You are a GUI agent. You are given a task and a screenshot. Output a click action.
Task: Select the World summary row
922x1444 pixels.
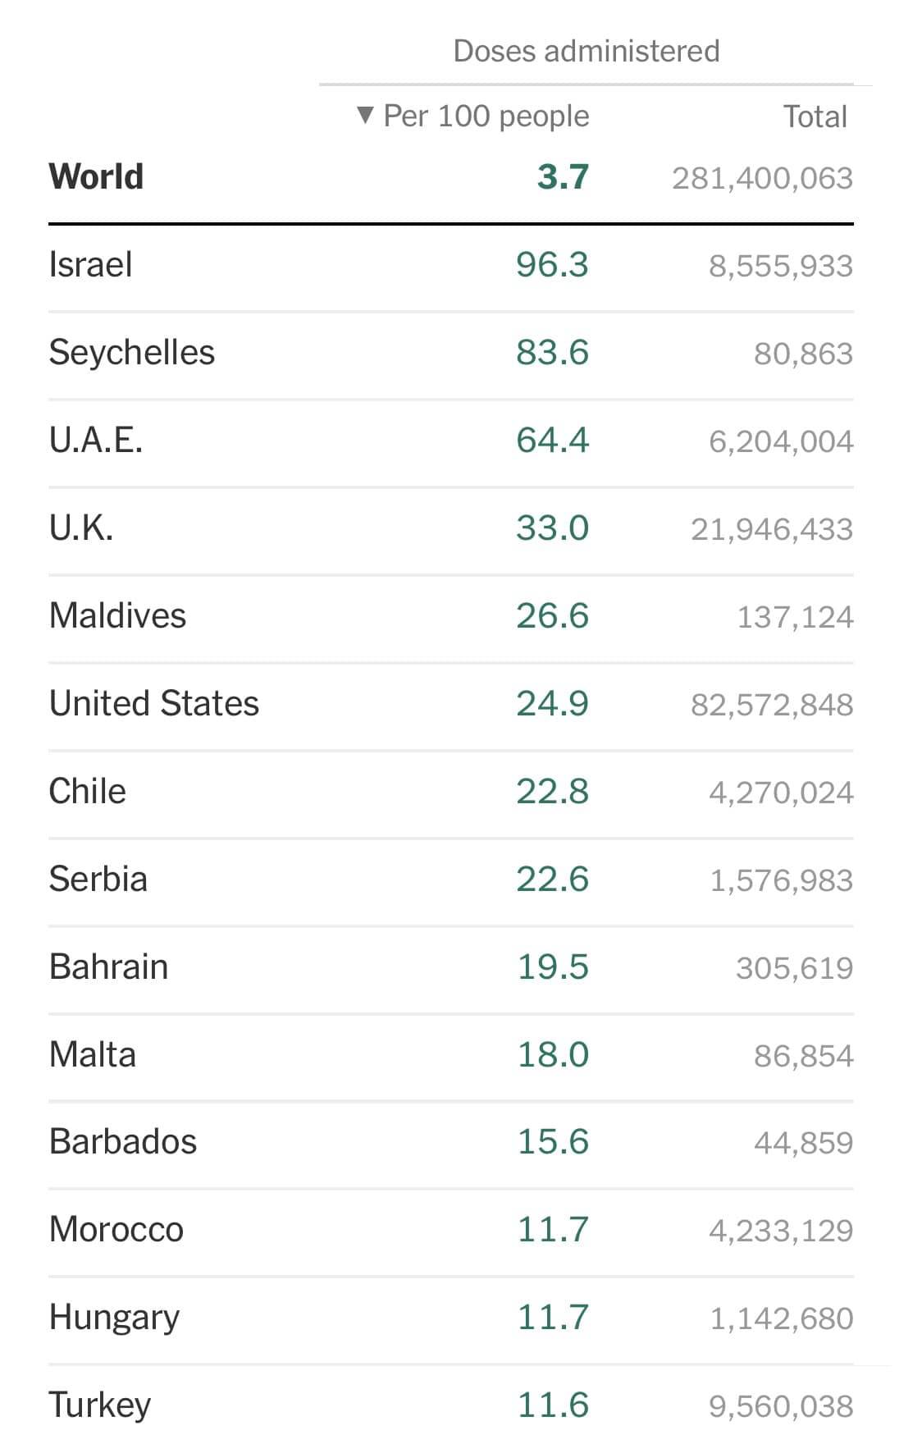tap(96, 176)
